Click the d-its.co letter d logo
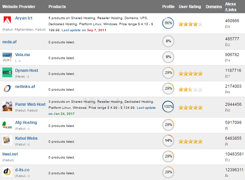The image size is (245, 180). tap(7, 172)
